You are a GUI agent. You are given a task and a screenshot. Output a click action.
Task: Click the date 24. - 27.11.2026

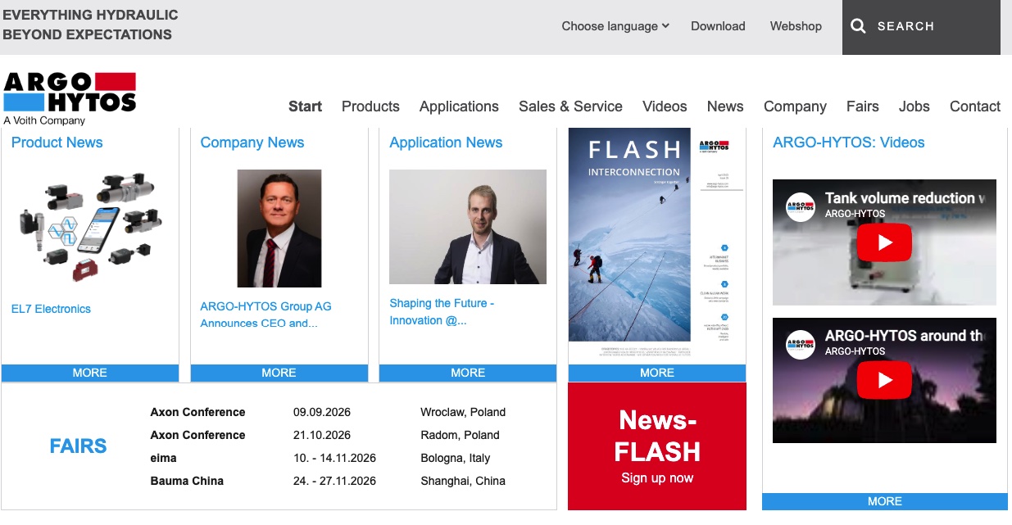coord(334,481)
